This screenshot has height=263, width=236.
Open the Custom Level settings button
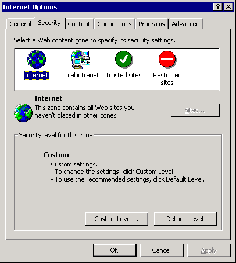(117, 219)
